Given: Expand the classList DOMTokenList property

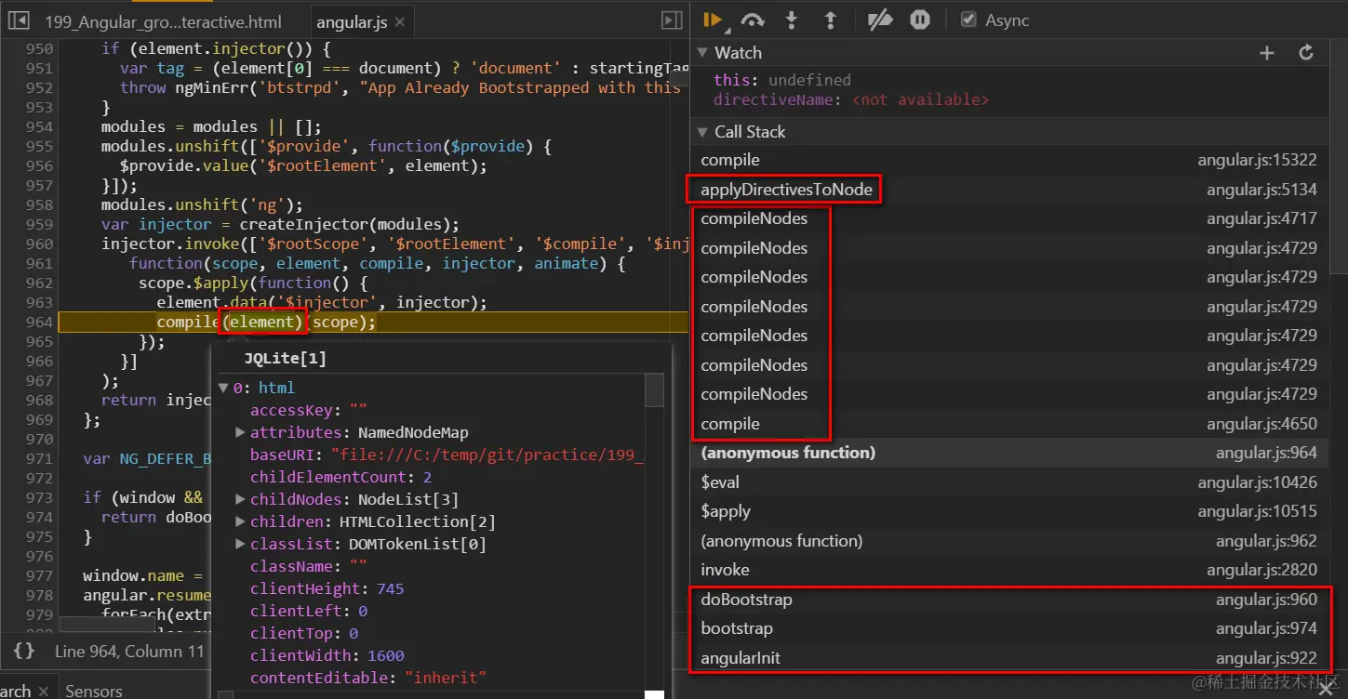Looking at the screenshot, I should pos(240,544).
